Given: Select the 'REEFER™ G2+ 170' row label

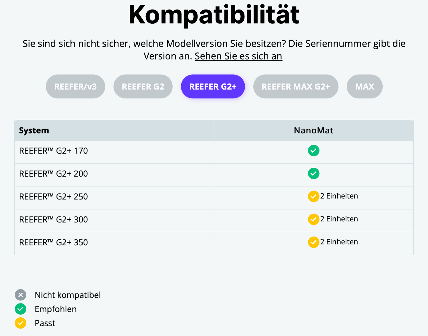Looking at the screenshot, I should tap(54, 151).
